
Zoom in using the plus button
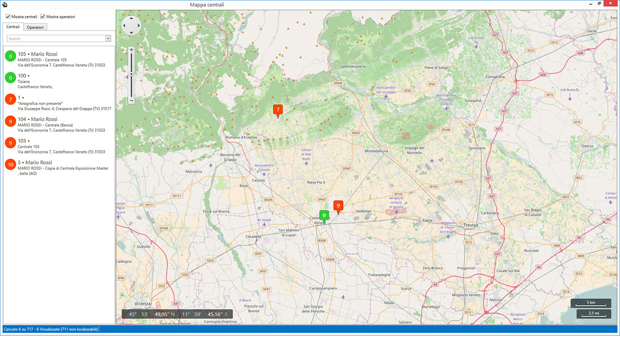[131, 49]
